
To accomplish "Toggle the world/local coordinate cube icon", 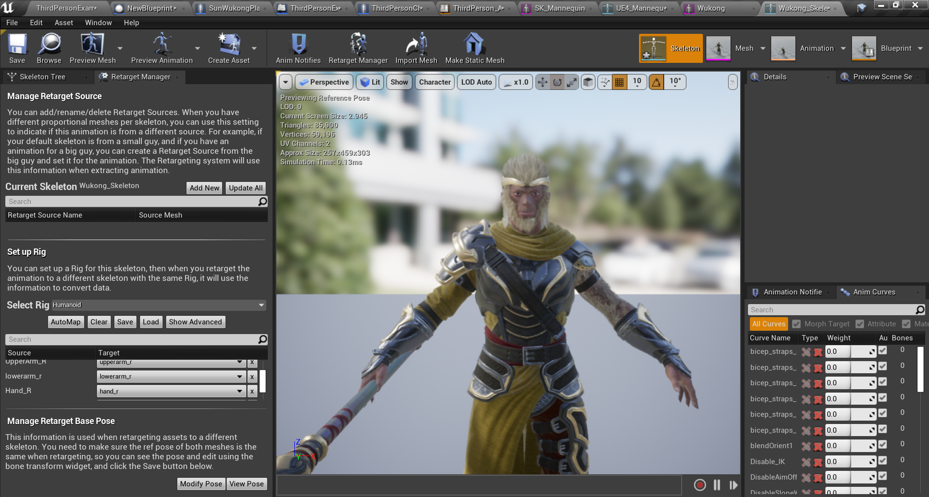I will coord(588,82).
